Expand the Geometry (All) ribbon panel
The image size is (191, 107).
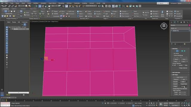(84, 18)
